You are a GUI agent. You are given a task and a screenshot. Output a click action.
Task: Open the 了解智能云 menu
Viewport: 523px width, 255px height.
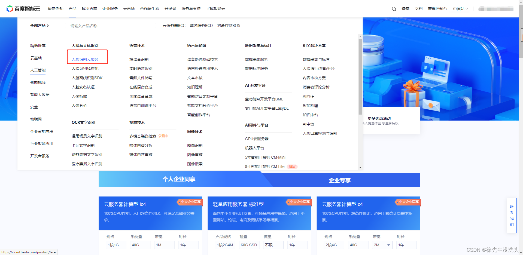click(215, 9)
